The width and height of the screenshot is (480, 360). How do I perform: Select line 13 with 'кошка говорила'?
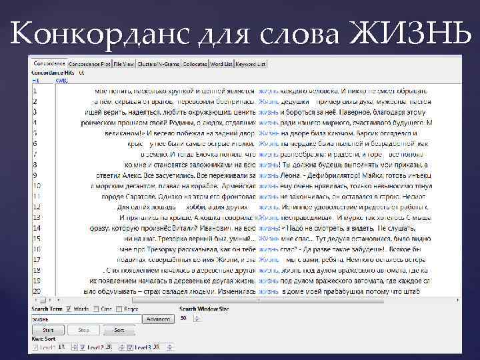[x=247, y=217]
